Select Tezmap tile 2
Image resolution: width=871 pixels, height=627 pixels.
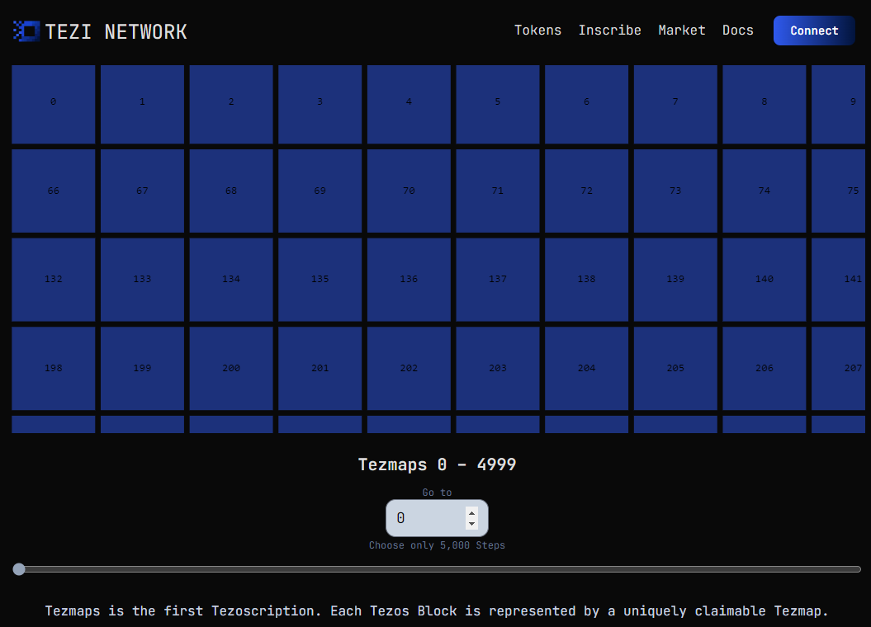[231, 104]
